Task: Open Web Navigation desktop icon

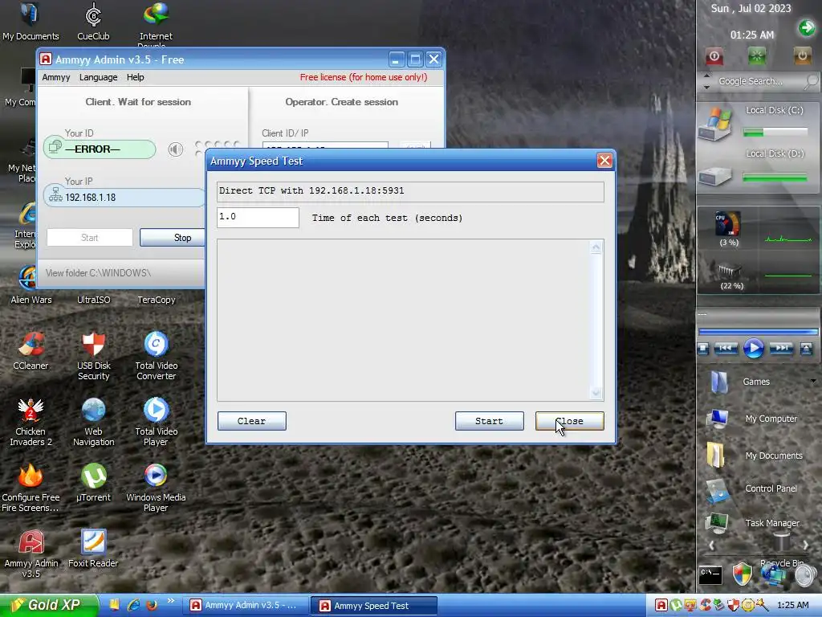Action: point(93,422)
